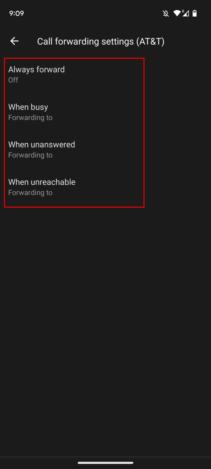Viewport: 211px width, 469px height.
Task: Tap the 9:09 clock in status bar
Action: (17, 13)
